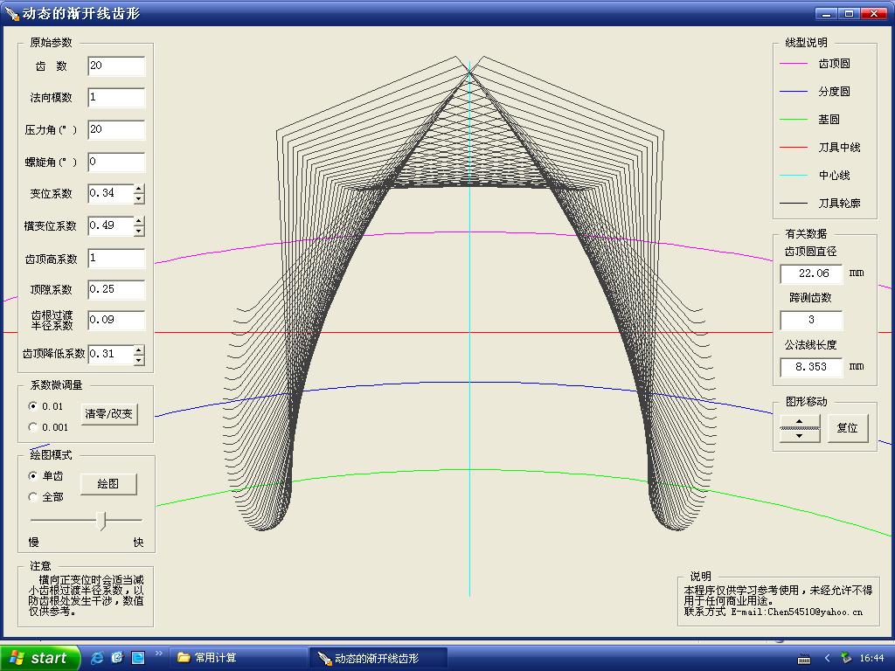Image resolution: width=895 pixels, height=671 pixels.
Task: Click the 16:44 system clock
Action: click(871, 659)
